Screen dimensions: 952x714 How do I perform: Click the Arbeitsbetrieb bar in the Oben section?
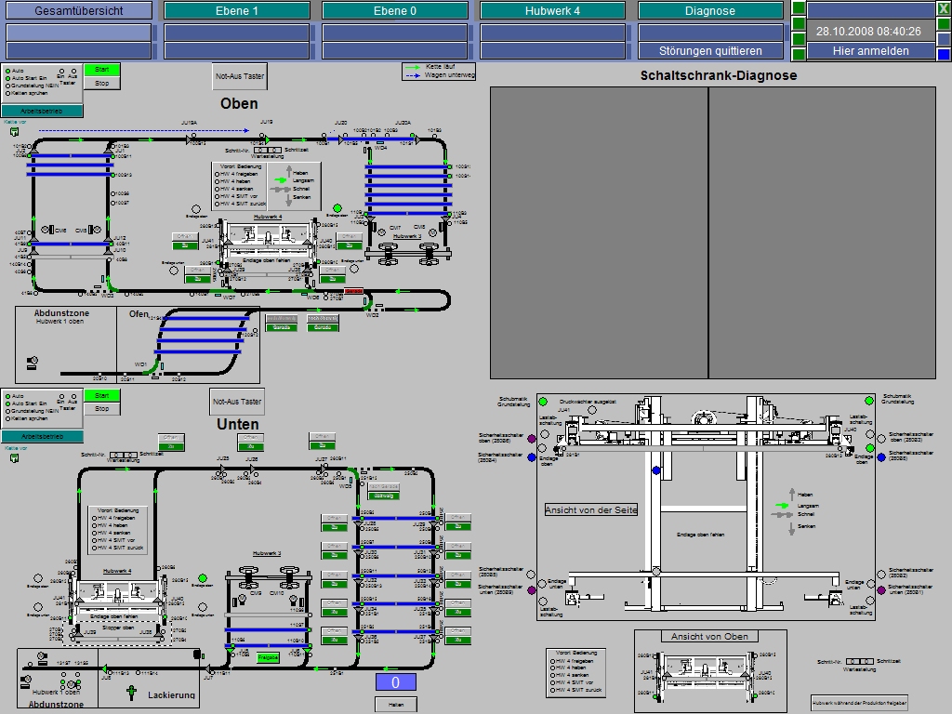[42, 112]
